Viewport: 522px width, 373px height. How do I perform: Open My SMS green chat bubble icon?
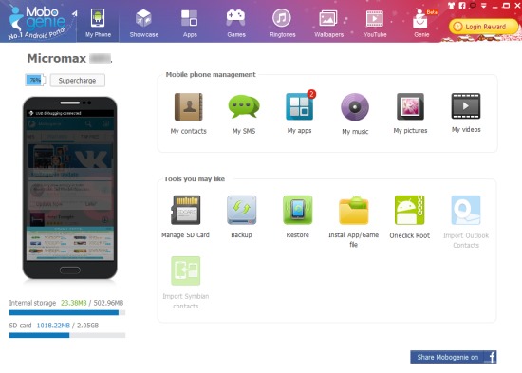pyautogui.click(x=244, y=106)
